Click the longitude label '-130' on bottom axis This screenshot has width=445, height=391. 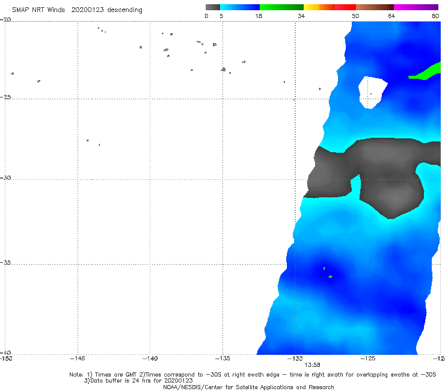coord(295,359)
